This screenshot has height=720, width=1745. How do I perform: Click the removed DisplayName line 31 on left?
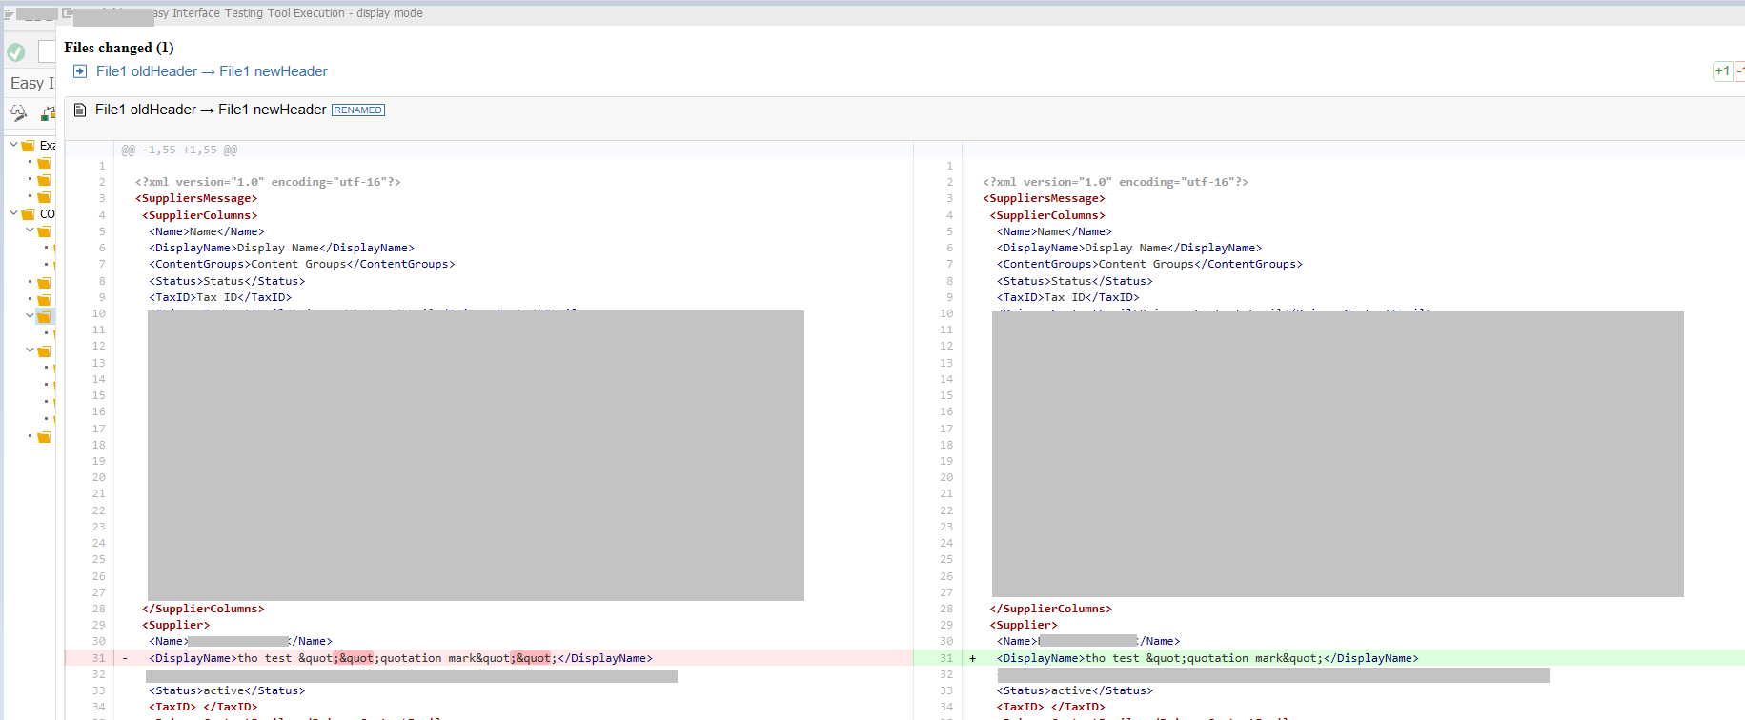[400, 658]
